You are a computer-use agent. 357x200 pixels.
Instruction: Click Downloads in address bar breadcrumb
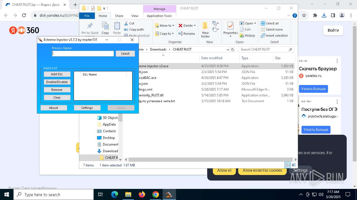(x=158, y=49)
